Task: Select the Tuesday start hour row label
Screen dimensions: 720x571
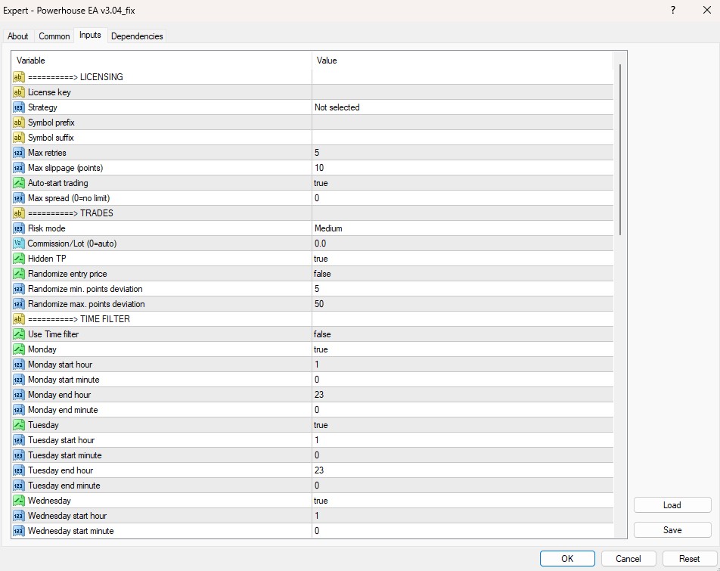Action: point(61,440)
